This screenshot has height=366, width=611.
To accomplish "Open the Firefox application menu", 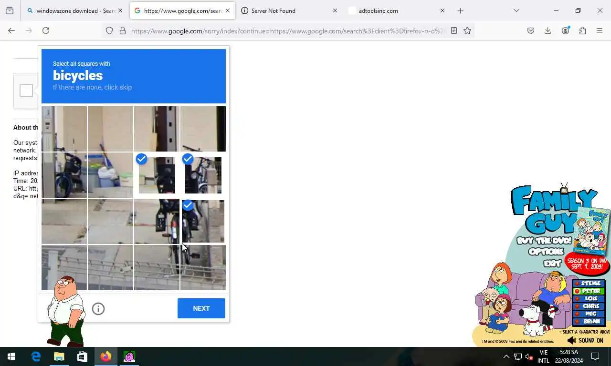I will tap(600, 30).
